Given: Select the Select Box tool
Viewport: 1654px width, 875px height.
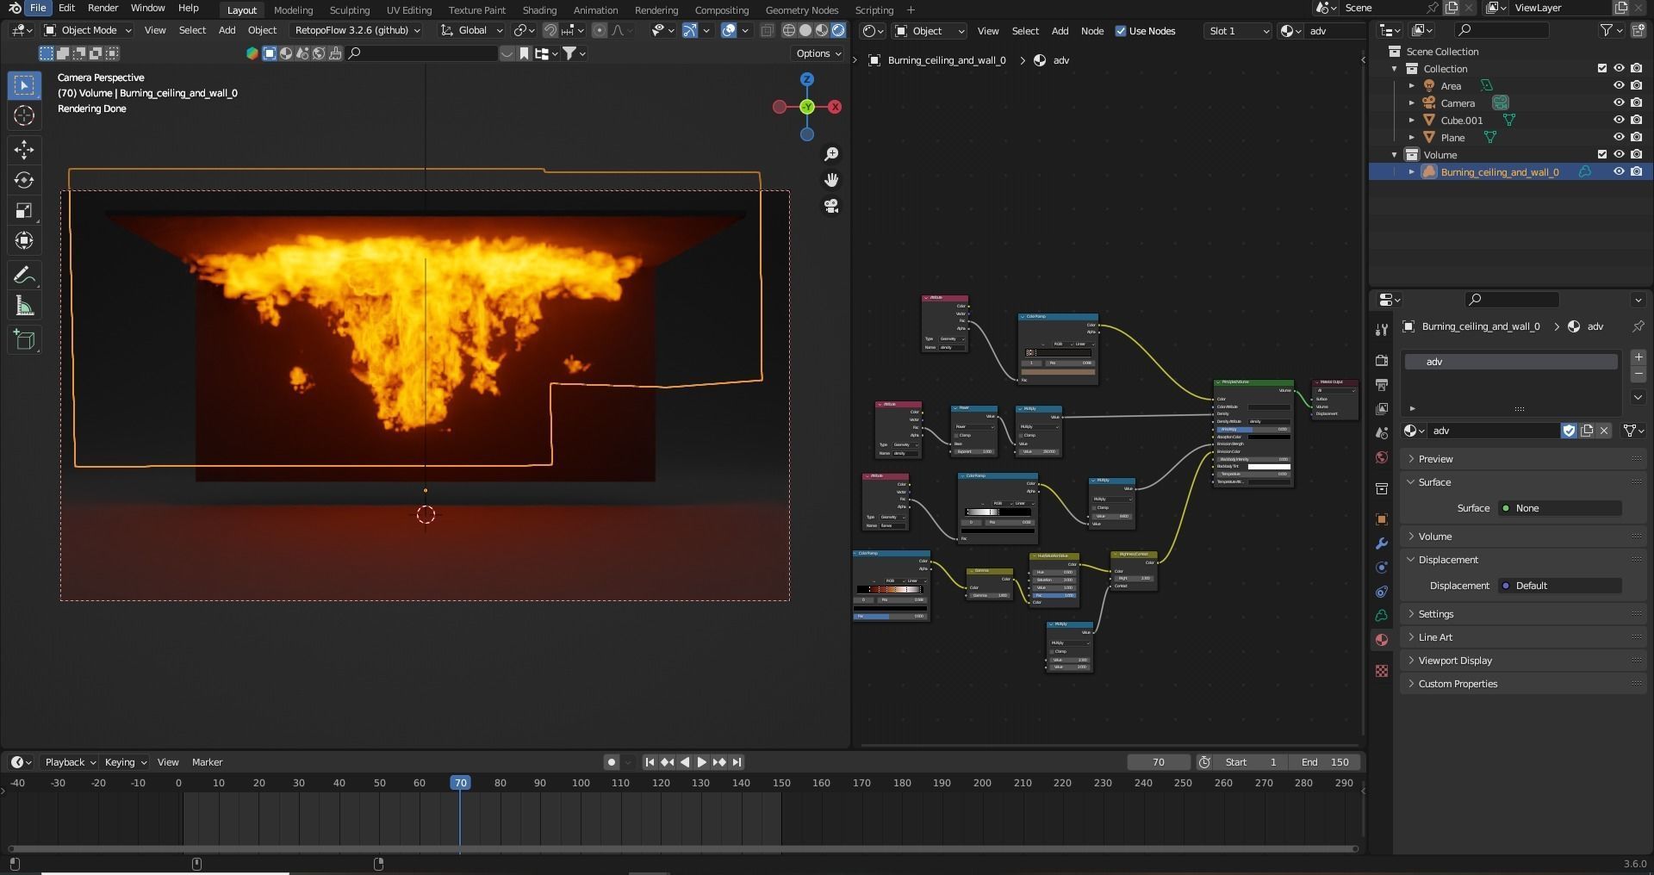Looking at the screenshot, I should tap(24, 85).
